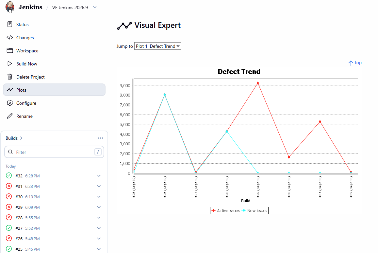The image size is (378, 253).
Task: Click the failed status icon for build #28
Action: coord(9,218)
